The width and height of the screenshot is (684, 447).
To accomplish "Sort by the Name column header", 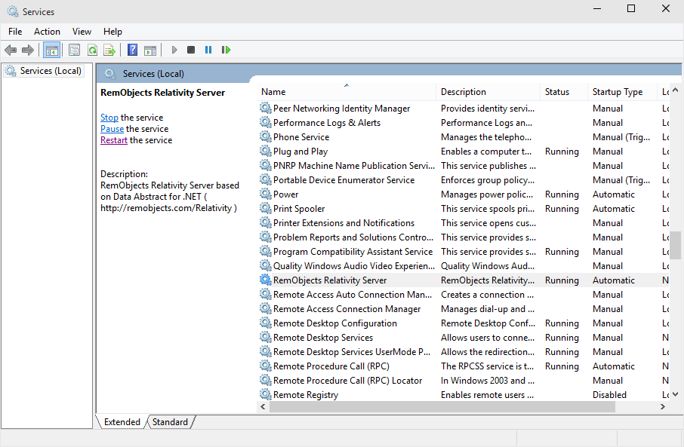I will [347, 92].
